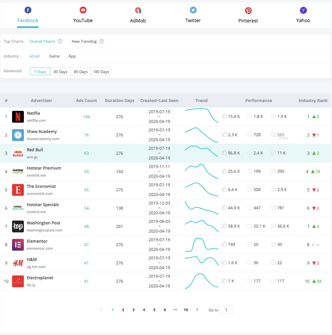Go to previous page arrow
332x335 pixels.
tap(101, 309)
